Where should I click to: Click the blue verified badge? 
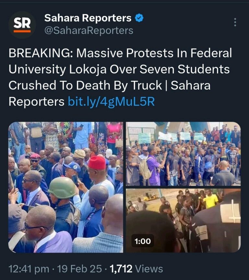139,18
